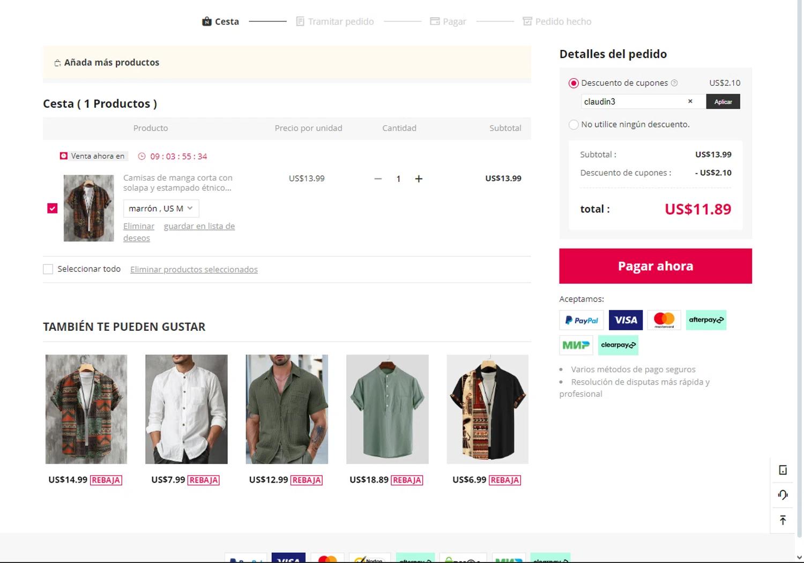804x563 pixels.
Task: Uncheck the shirt product checkbox
Action: [52, 208]
